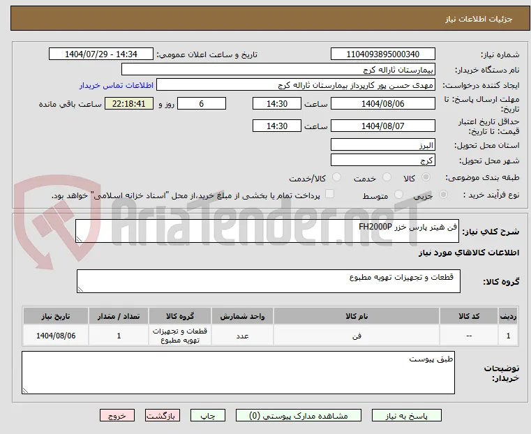Click the countdown timer 22:18:41 field
The width and height of the screenshot is (531, 434).
tap(129, 103)
